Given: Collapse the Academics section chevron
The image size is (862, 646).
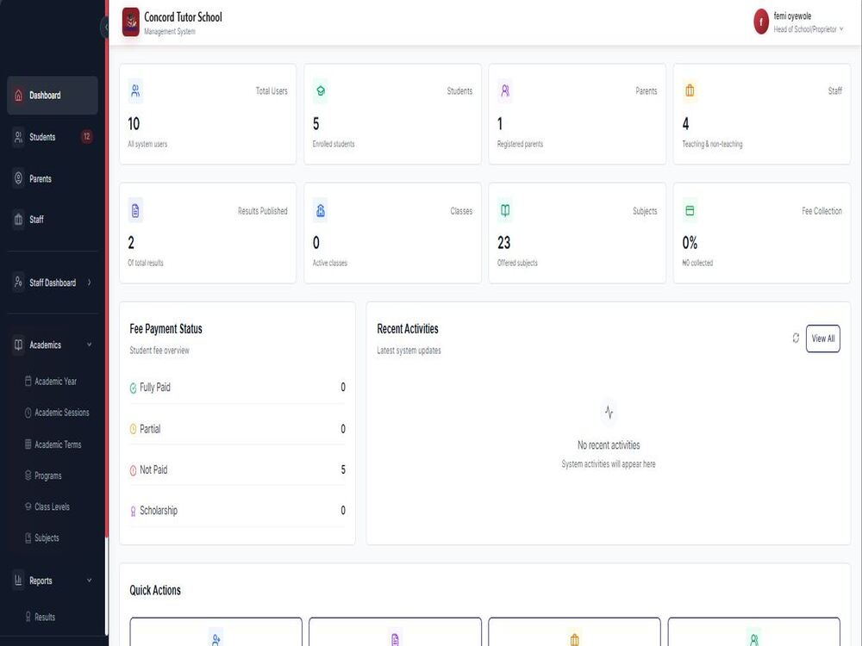Looking at the screenshot, I should 89,345.
